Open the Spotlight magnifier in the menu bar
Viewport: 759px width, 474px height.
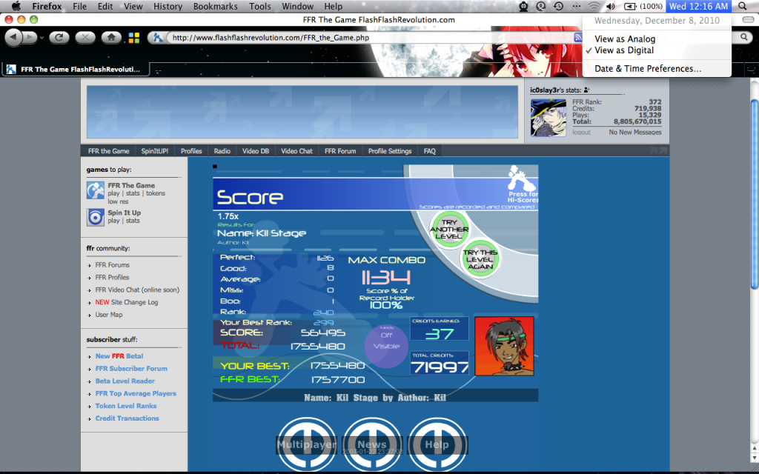(743, 7)
